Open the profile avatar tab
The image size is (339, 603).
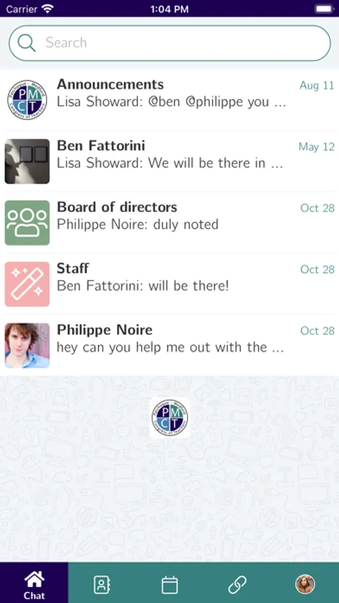(x=305, y=584)
